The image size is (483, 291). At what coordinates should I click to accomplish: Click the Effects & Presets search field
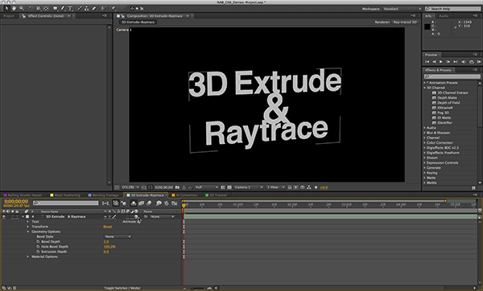click(x=452, y=76)
